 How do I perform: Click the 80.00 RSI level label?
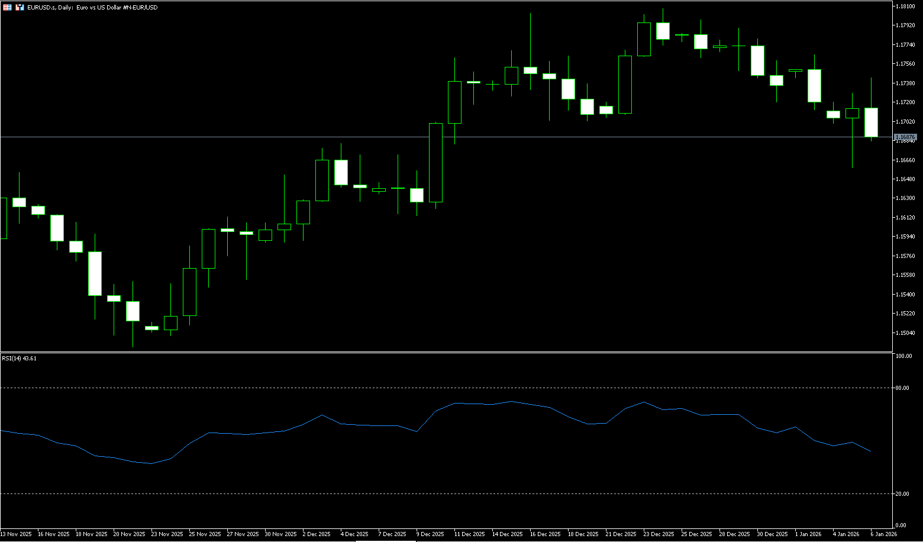(x=903, y=388)
